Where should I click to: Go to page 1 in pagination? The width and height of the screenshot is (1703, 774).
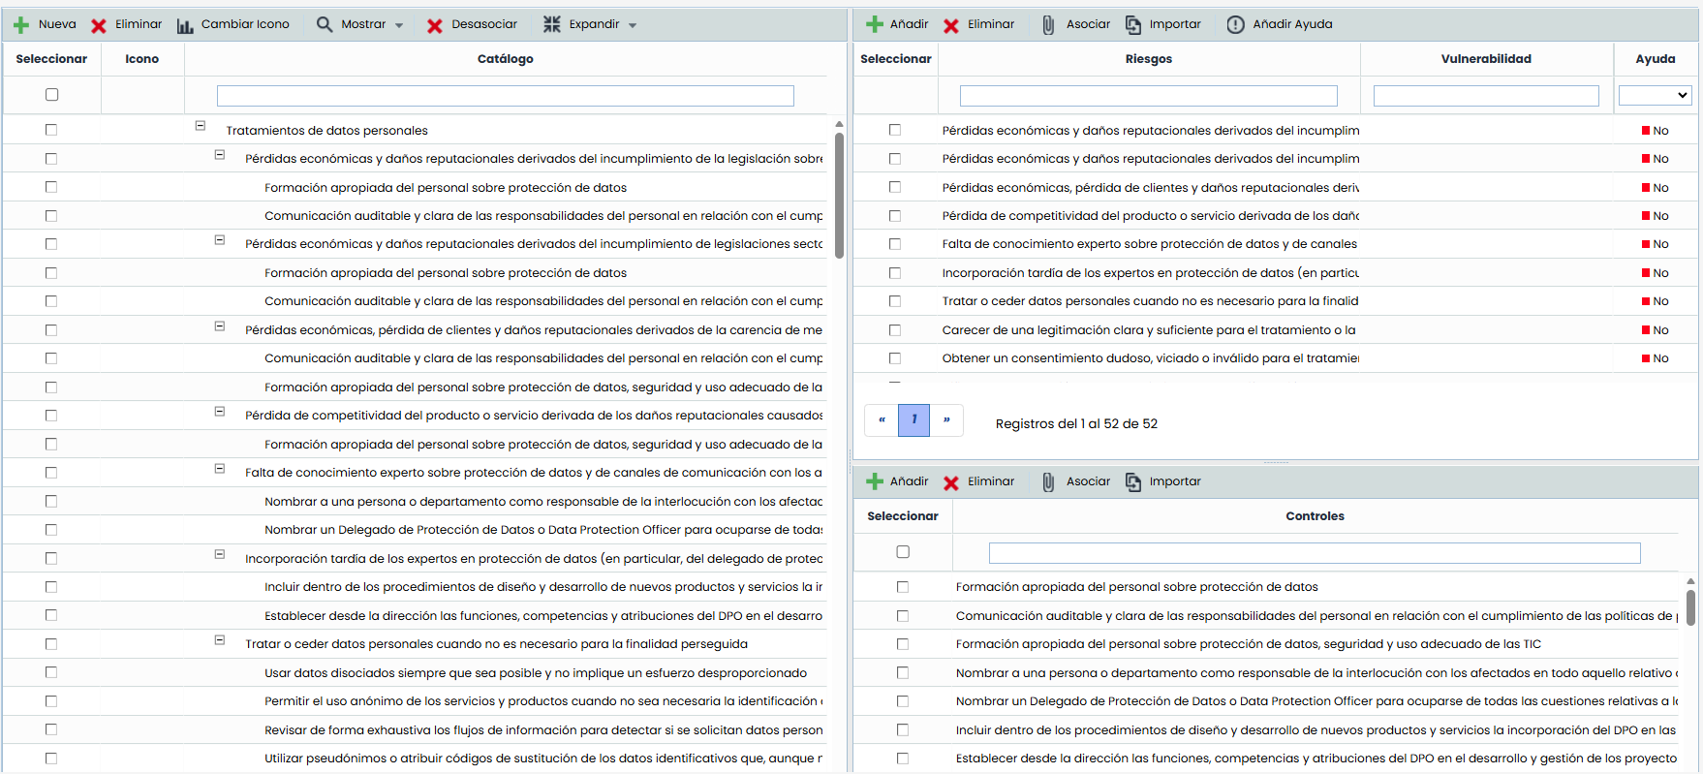click(x=913, y=420)
